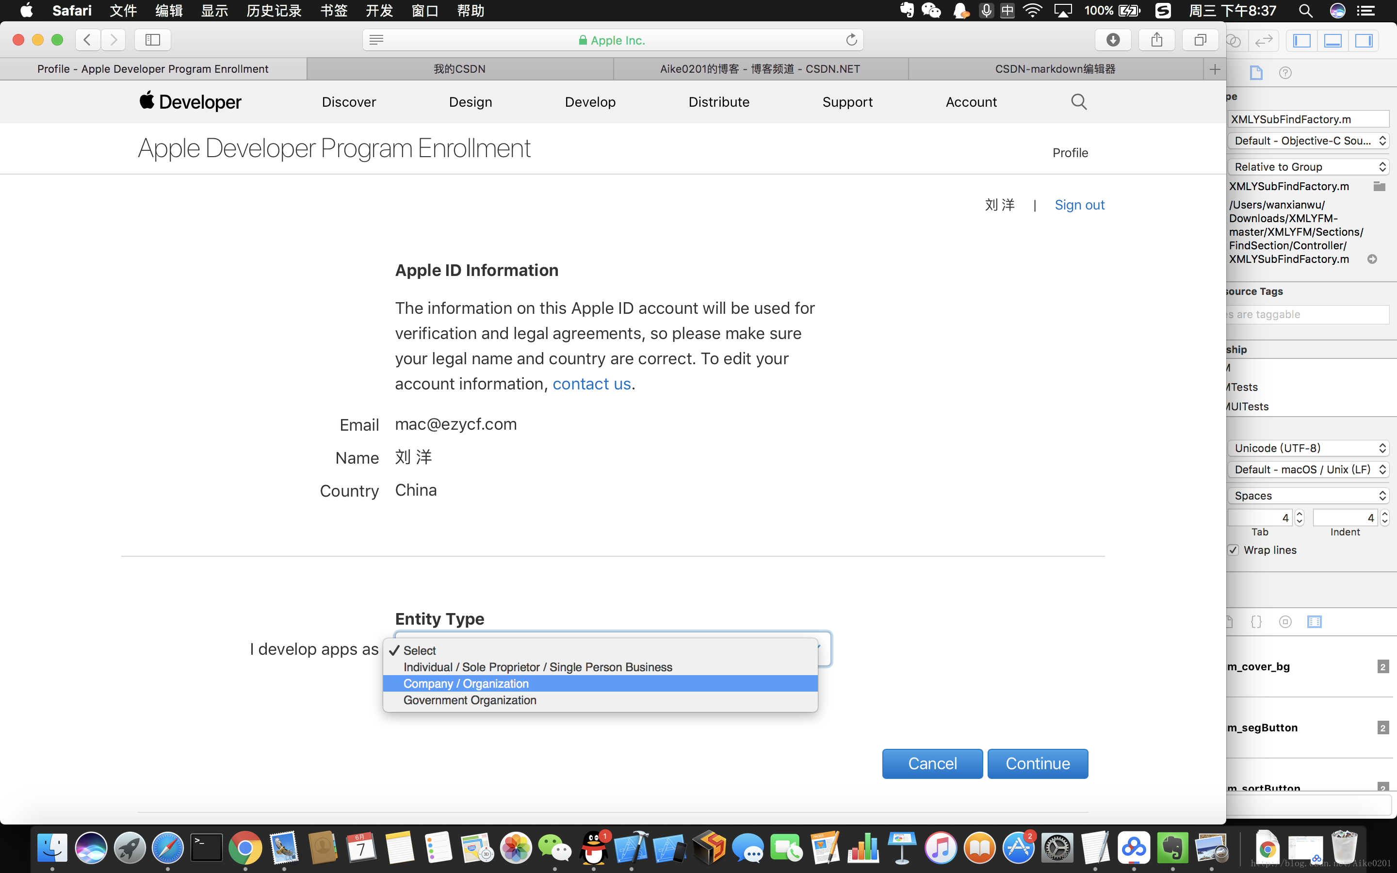Click the Apple Developer logo
The width and height of the screenshot is (1397, 873).
tap(190, 102)
